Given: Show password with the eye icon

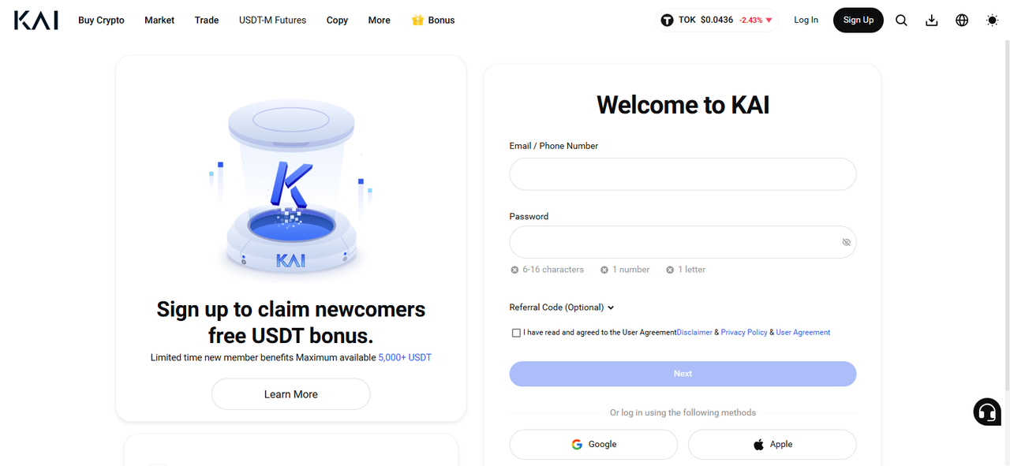Looking at the screenshot, I should [846, 242].
